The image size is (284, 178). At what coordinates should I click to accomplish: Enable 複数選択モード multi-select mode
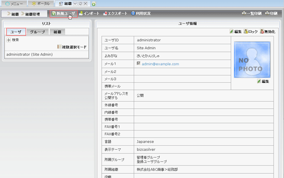tap(72, 47)
